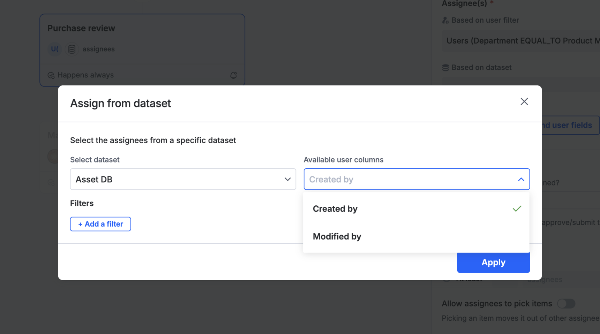This screenshot has width=600, height=334.
Task: Toggle Allow assignees to pick items
Action: 566,303
